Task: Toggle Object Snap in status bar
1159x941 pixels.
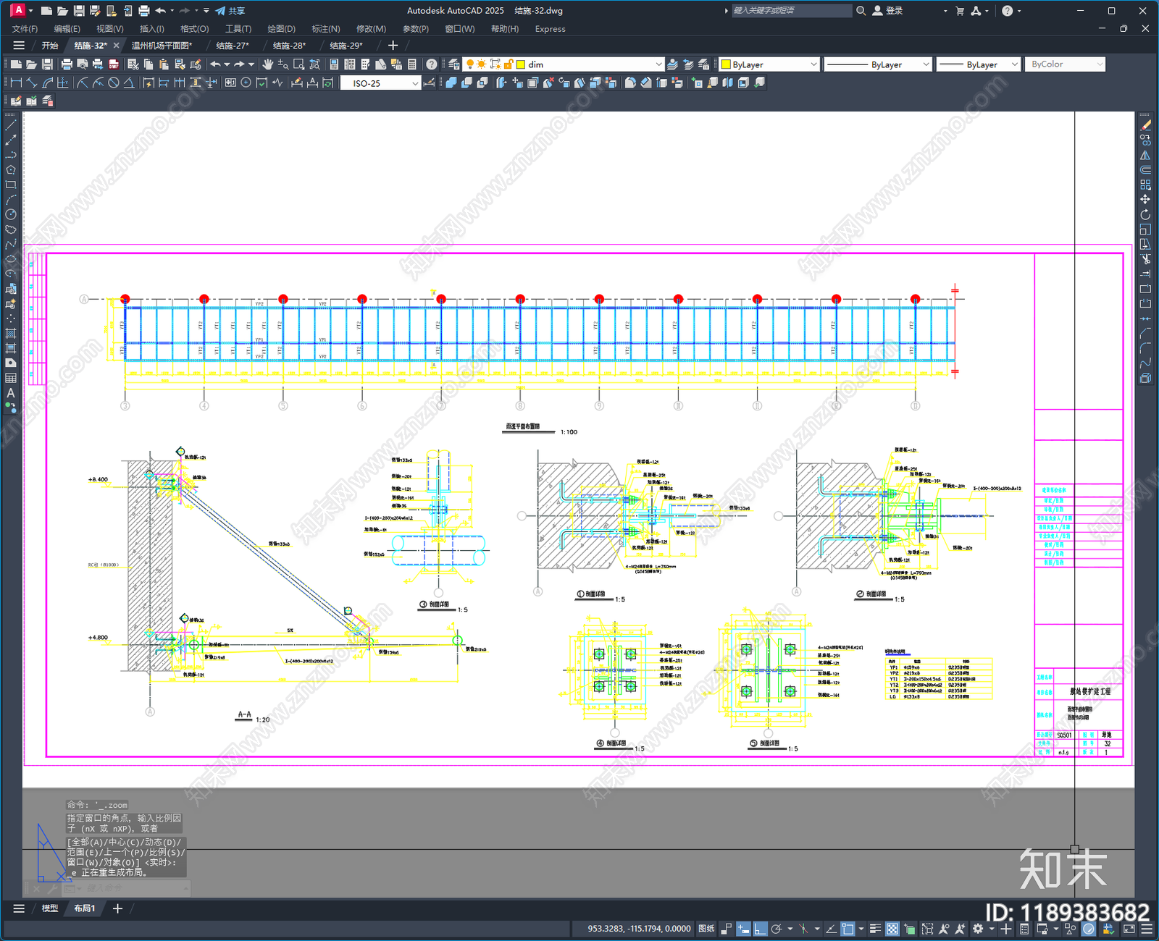Action: point(848,929)
